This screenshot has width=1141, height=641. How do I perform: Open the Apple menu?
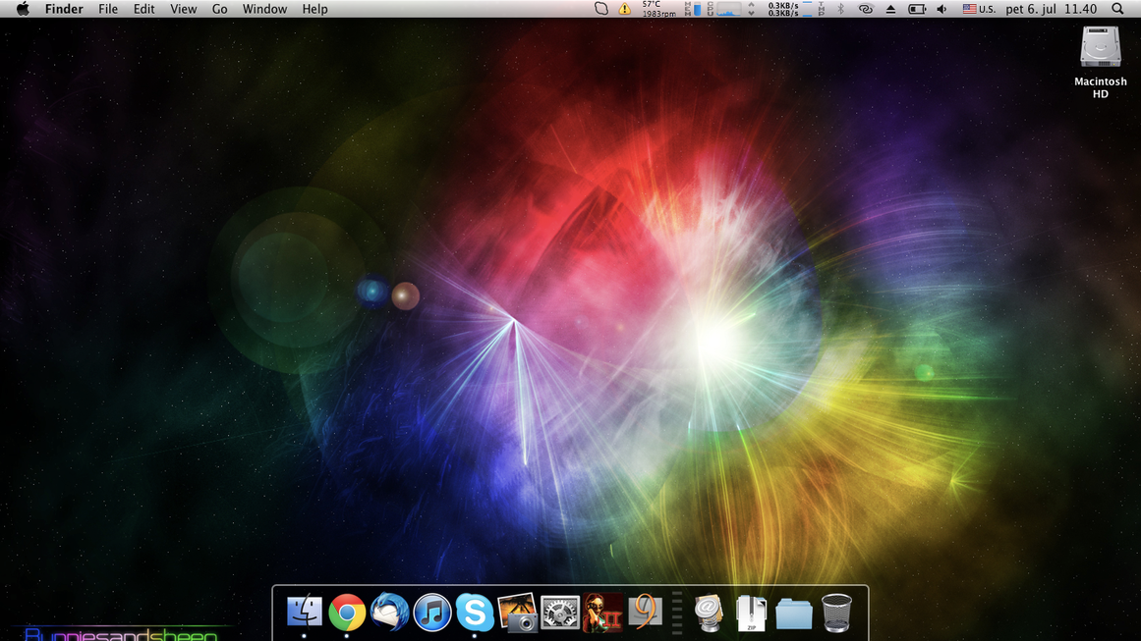click(22, 9)
